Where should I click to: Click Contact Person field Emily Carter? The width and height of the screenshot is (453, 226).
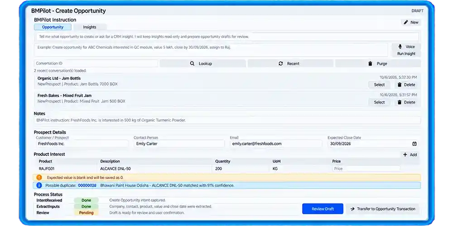click(x=179, y=144)
